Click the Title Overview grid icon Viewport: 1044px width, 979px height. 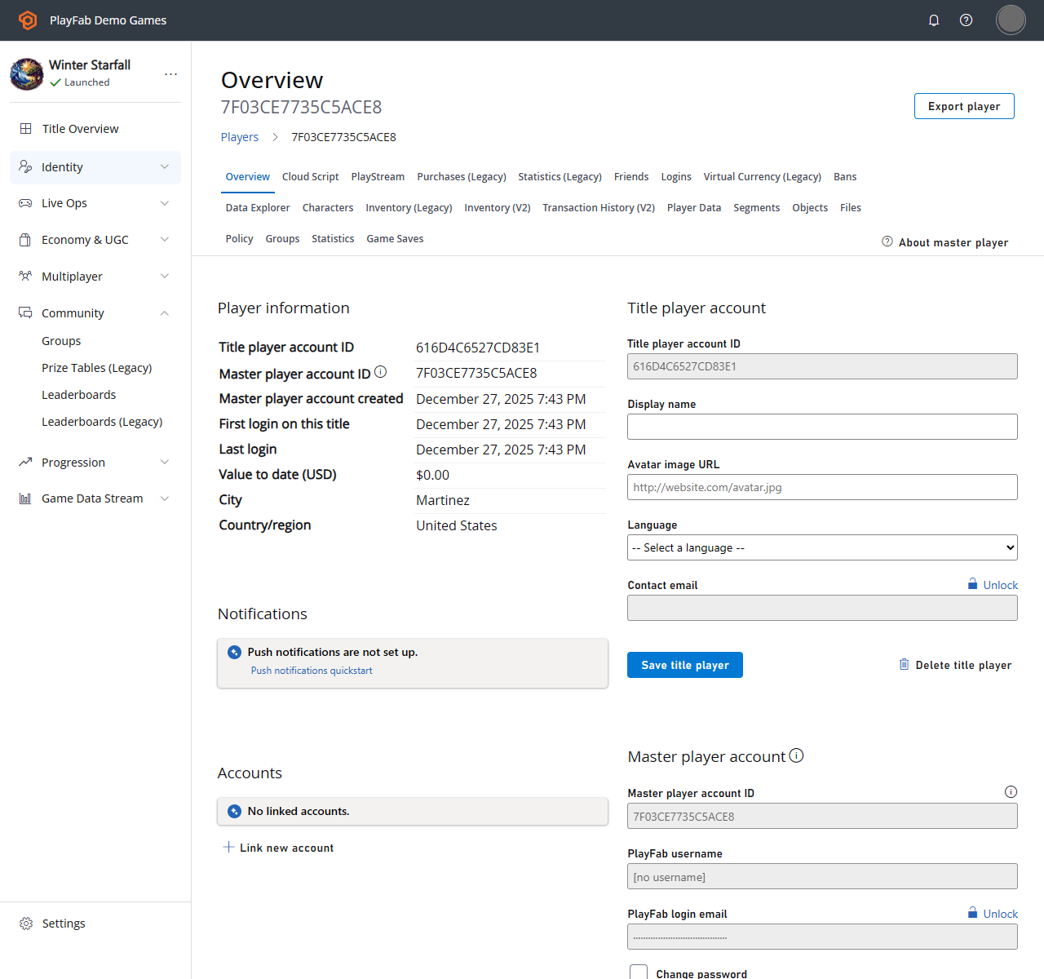(26, 129)
